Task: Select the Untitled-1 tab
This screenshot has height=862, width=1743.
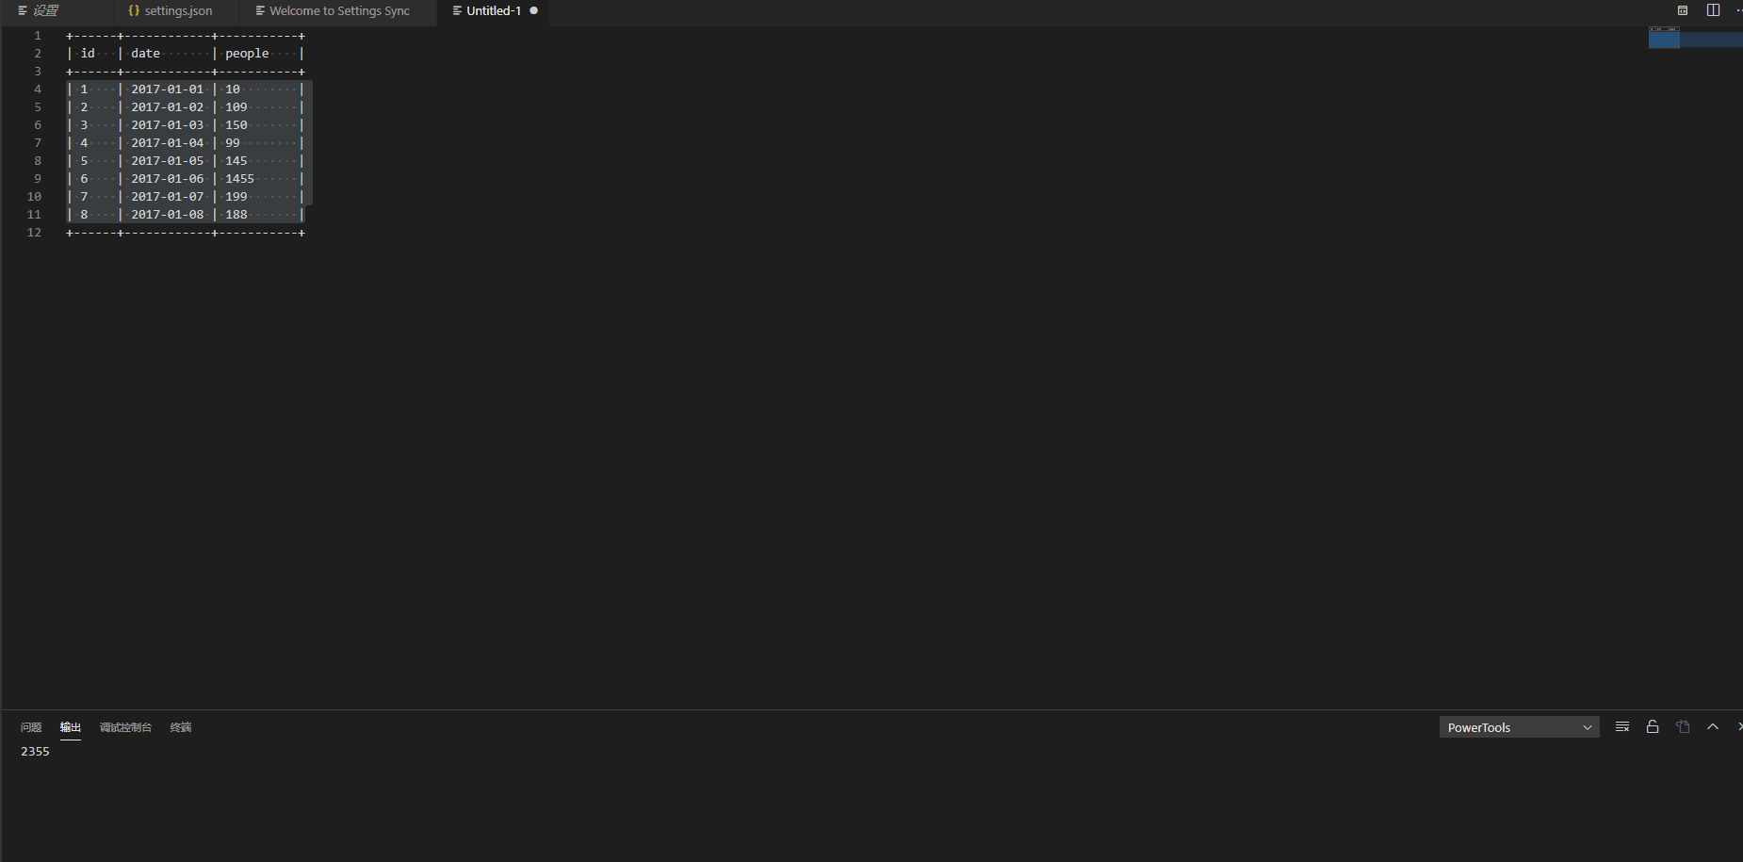Action: (494, 11)
